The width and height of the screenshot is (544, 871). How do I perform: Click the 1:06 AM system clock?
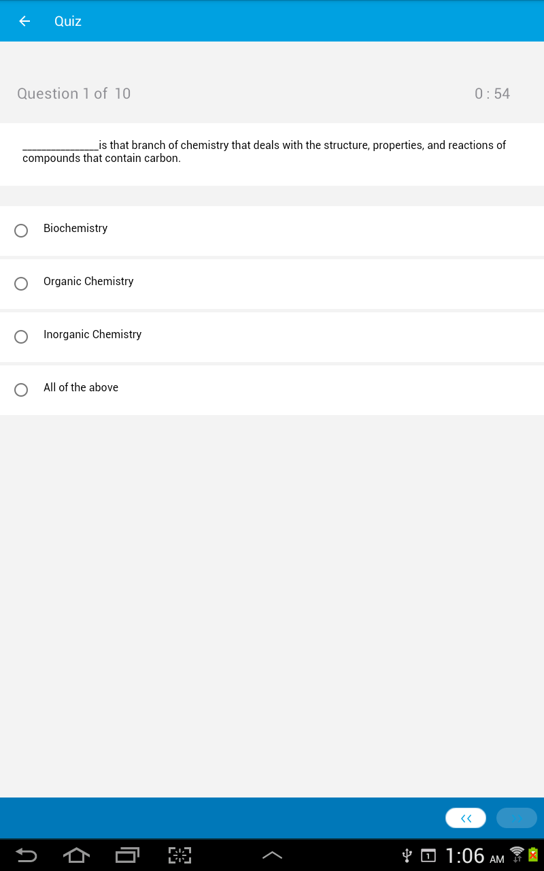[474, 855]
